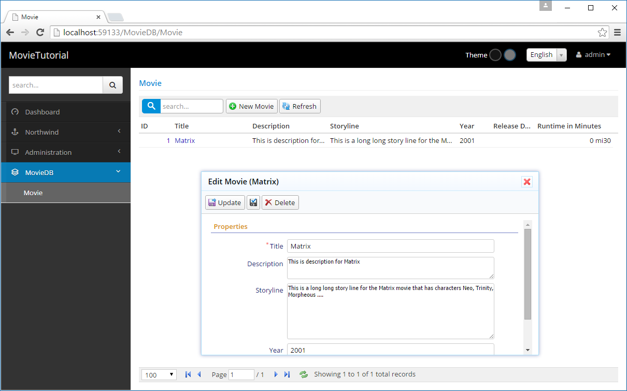Go to the first page of records
Image resolution: width=627 pixels, height=391 pixels.
188,374
